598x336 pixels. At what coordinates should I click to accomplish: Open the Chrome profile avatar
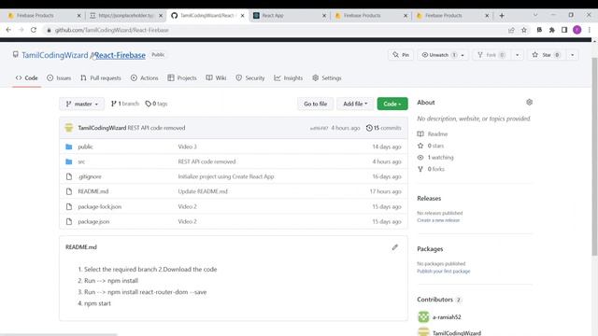coord(577,30)
